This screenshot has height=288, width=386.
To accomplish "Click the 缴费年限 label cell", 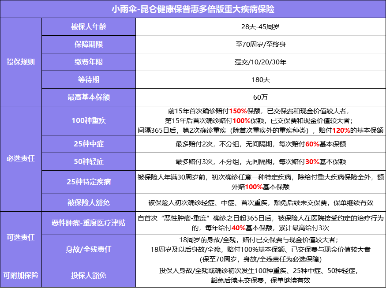I will (x=89, y=62).
